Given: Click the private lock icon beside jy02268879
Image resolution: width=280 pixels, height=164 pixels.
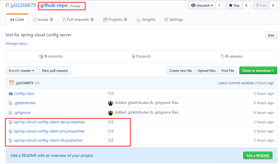Looking at the screenshot, I should click(7, 5).
